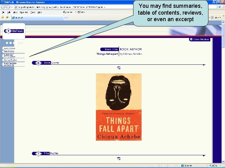Click the Favorites Center star icon

(x=2, y=17)
